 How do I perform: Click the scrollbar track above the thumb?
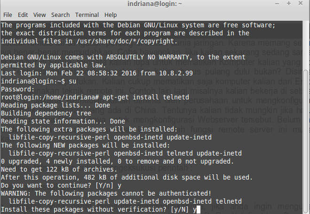coord(306,45)
